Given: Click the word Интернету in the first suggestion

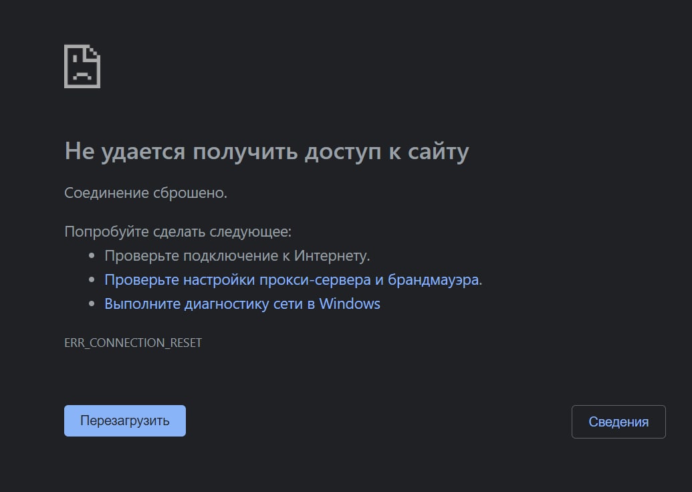Looking at the screenshot, I should coord(332,255).
